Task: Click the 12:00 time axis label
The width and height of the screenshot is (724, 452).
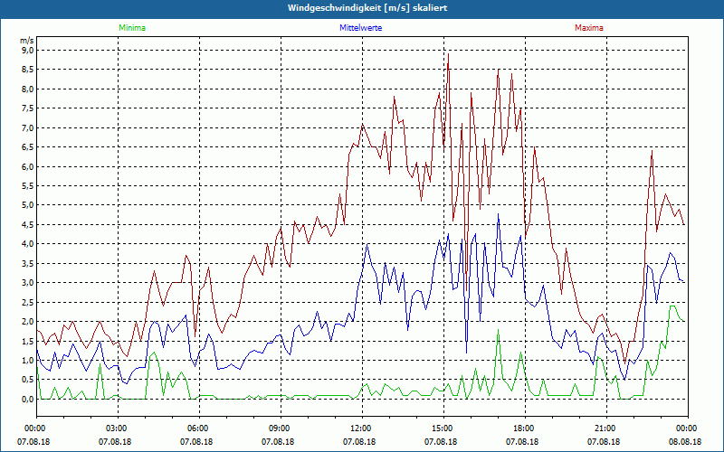Action: click(x=362, y=428)
